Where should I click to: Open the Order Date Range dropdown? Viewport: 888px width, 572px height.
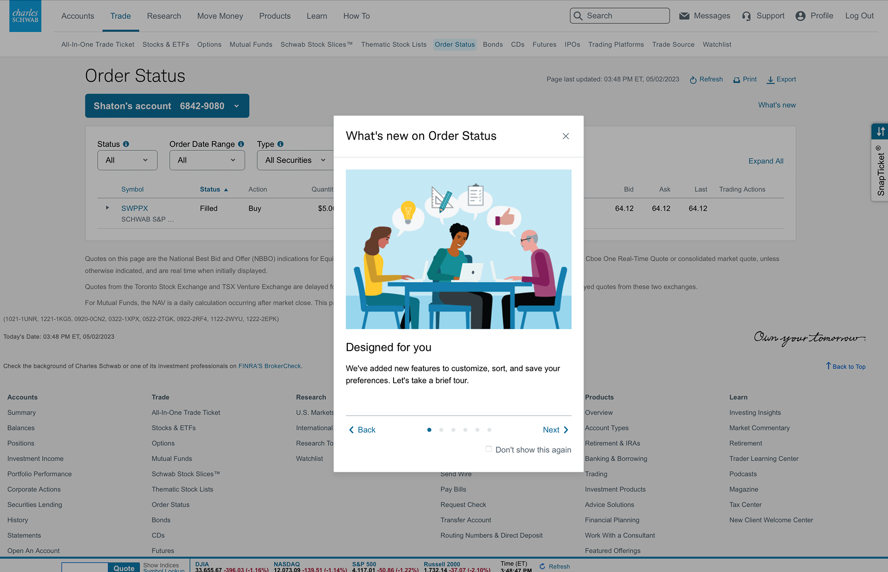pyautogui.click(x=207, y=160)
